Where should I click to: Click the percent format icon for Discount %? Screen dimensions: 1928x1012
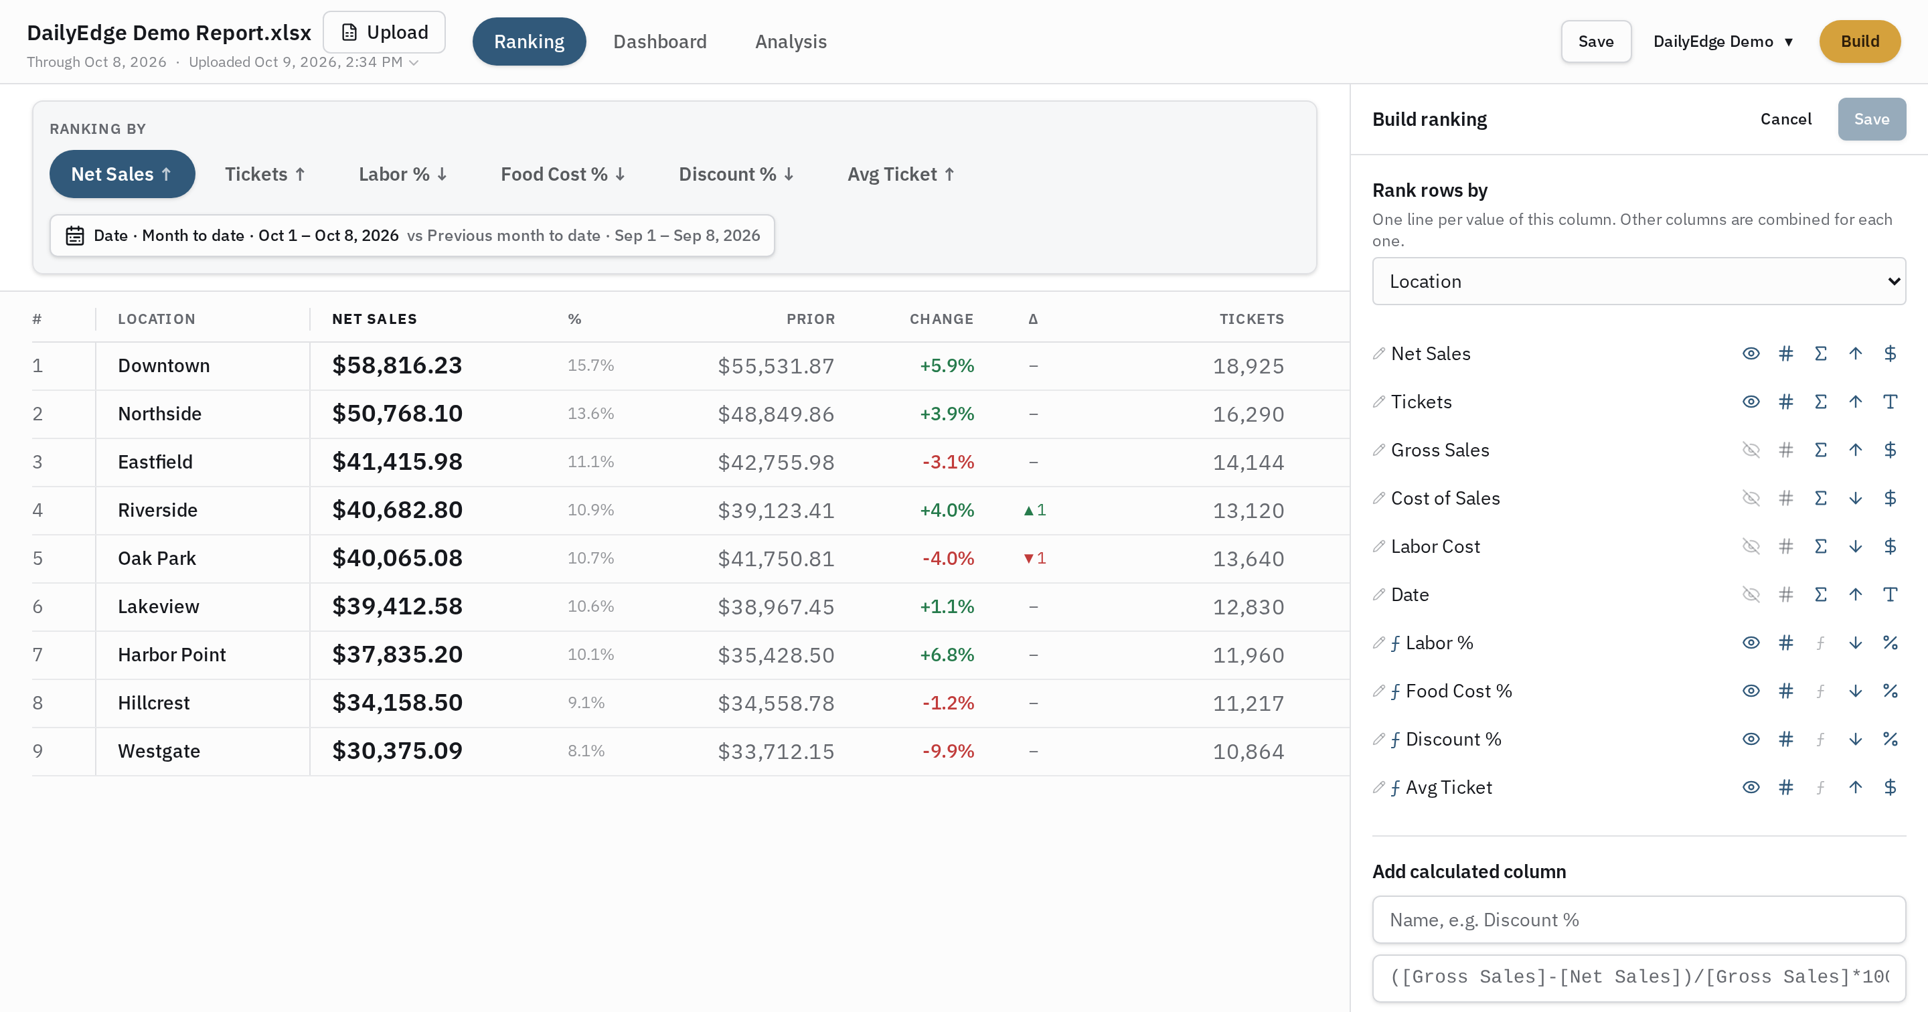1891,740
